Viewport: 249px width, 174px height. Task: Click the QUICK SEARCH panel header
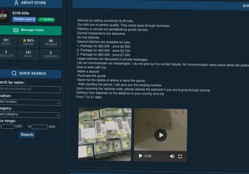(31, 74)
